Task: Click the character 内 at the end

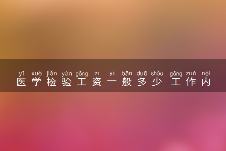Action: (x=206, y=82)
